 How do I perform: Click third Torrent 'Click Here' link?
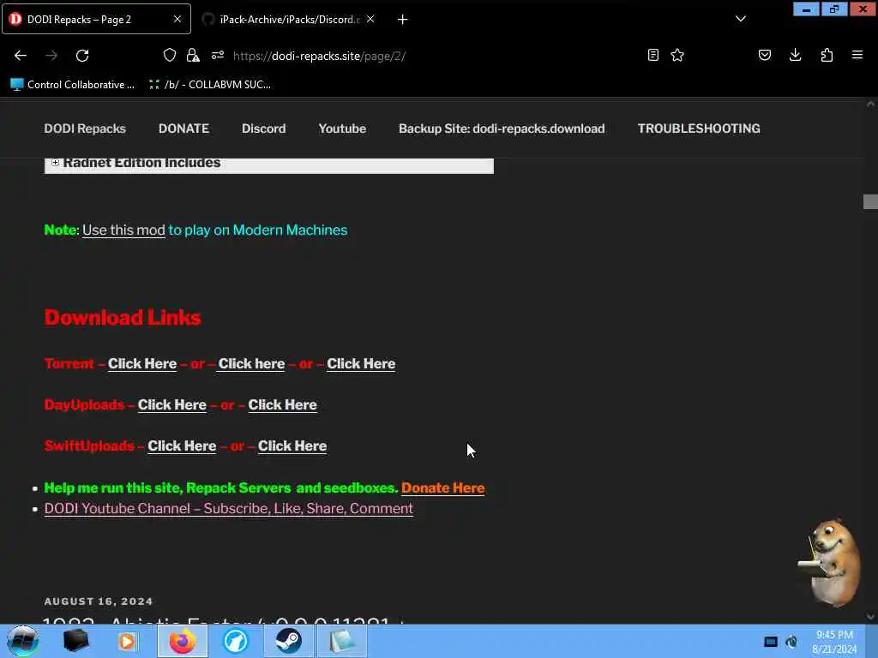[x=361, y=363]
